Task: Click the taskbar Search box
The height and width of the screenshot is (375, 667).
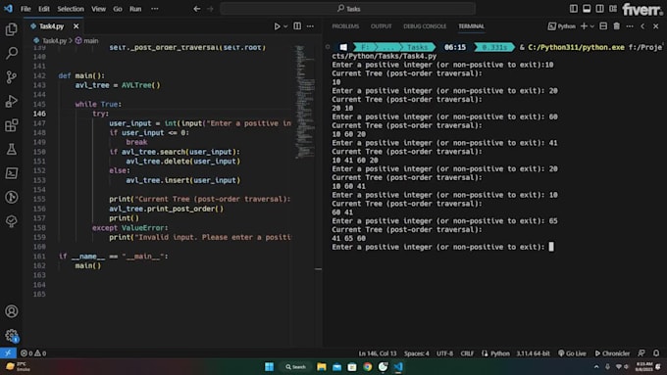Action: point(295,366)
